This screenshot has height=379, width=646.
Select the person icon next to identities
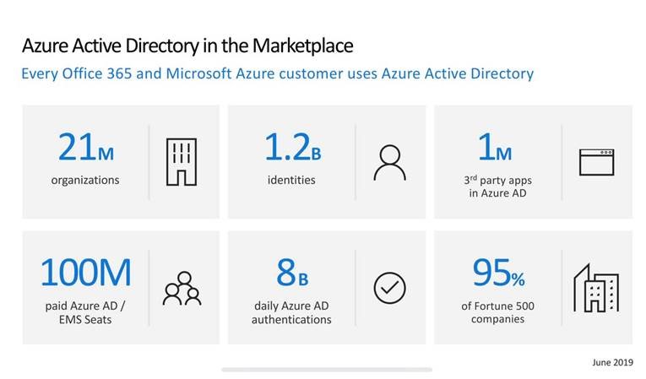[x=389, y=163]
